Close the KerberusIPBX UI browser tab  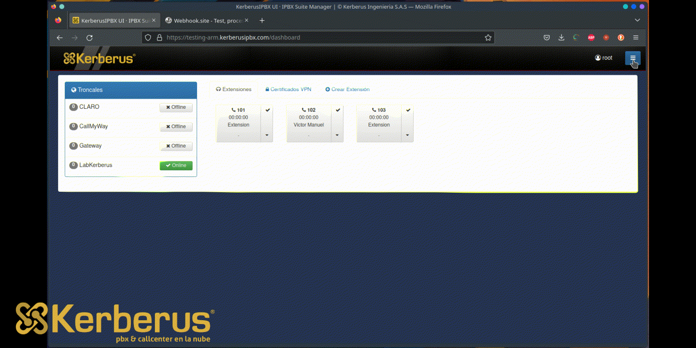[153, 21]
